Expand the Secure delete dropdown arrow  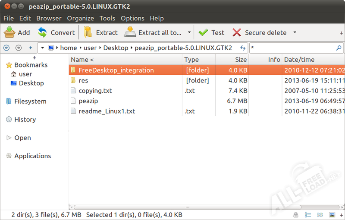pyautogui.click(x=295, y=32)
